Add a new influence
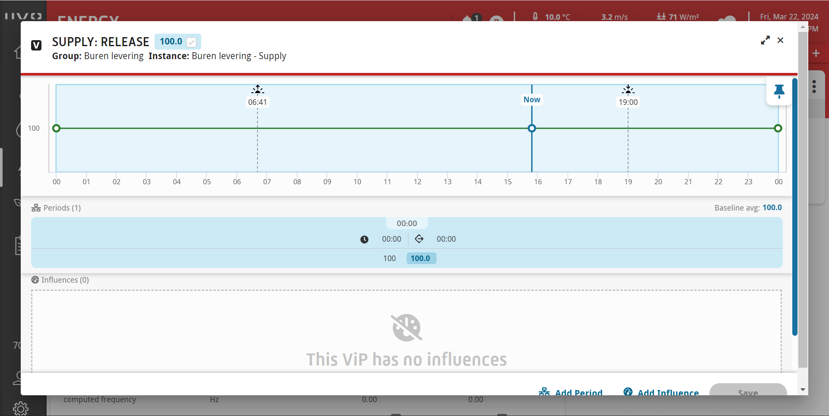The width and height of the screenshot is (829, 416). pos(661,392)
